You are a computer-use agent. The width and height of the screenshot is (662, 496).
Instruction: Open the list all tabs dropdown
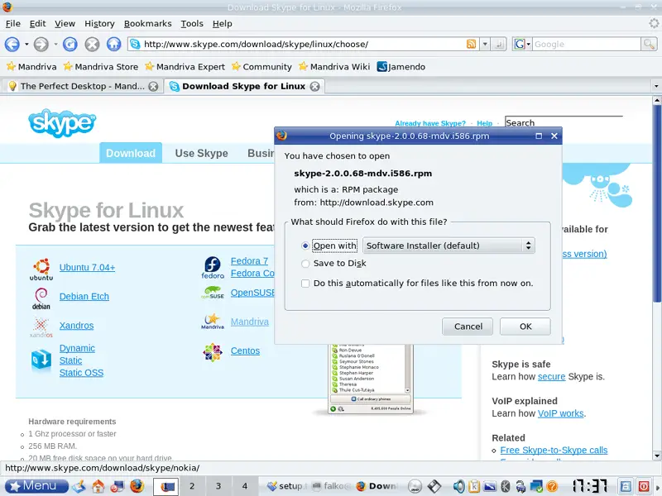(656, 86)
